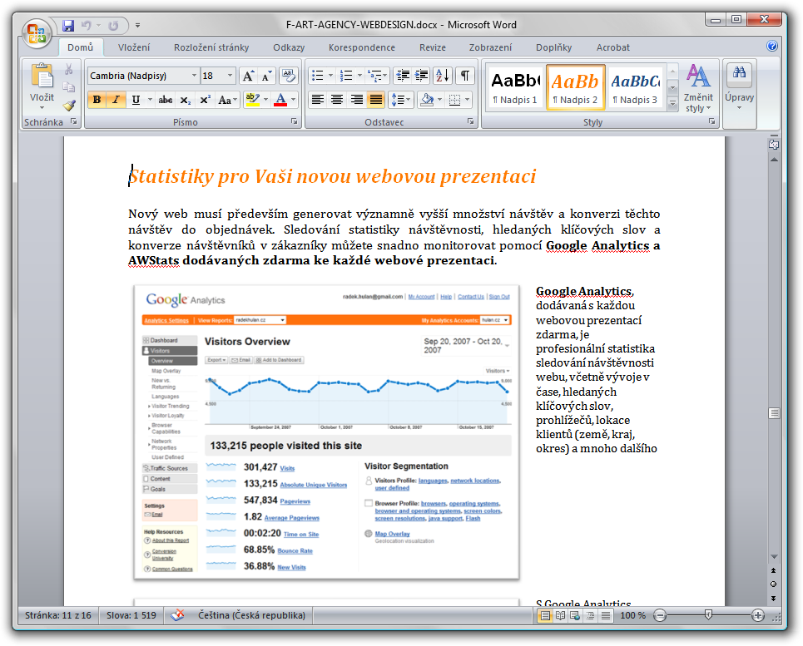Decrease font size with the Shrink Font button
The width and height of the screenshot is (803, 646).
(x=266, y=76)
